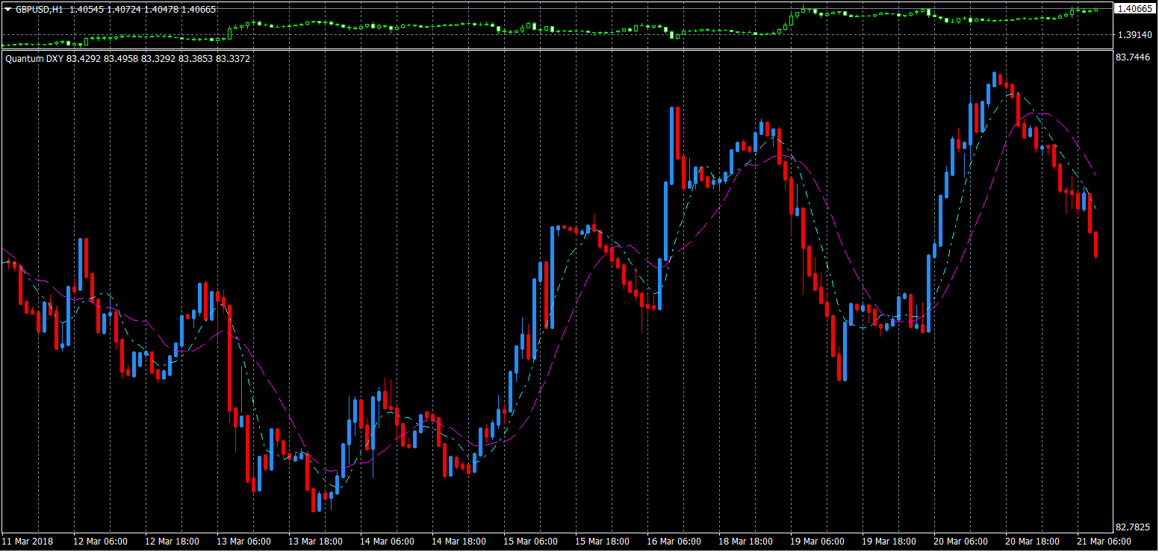Click the 13 Mar 06:00 time label
Image resolution: width=1159 pixels, height=552 pixels.
pos(243,541)
